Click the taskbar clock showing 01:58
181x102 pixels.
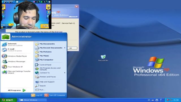coord(176,100)
